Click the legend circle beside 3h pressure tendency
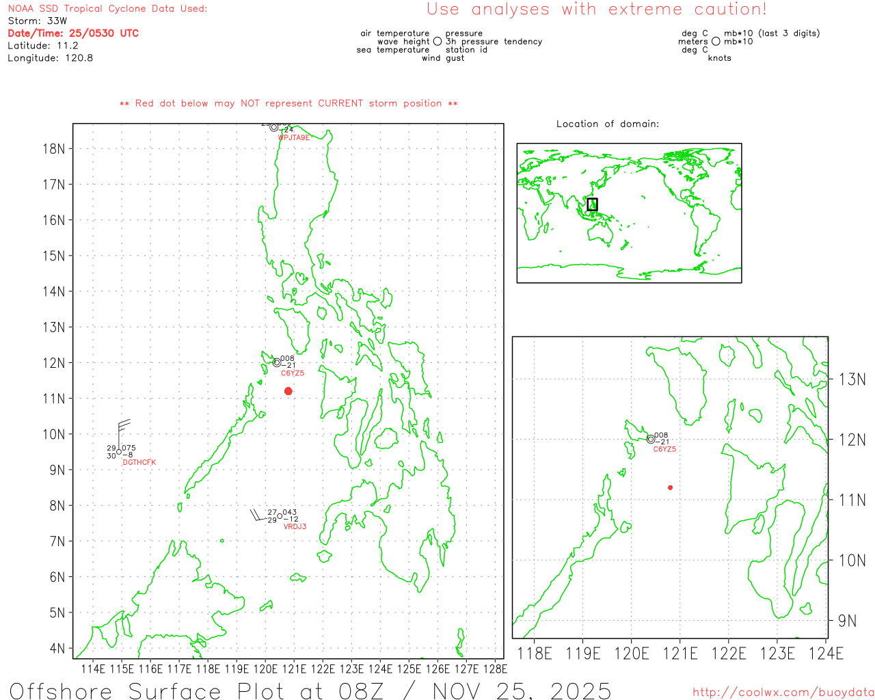 coord(437,42)
